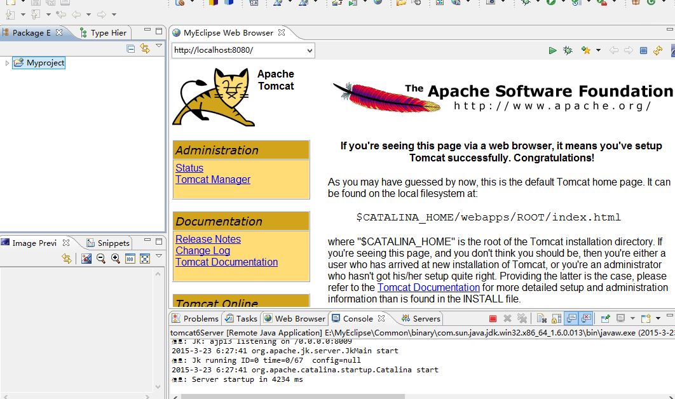Open the Servers tab
This screenshot has height=399, width=675.
(x=421, y=318)
